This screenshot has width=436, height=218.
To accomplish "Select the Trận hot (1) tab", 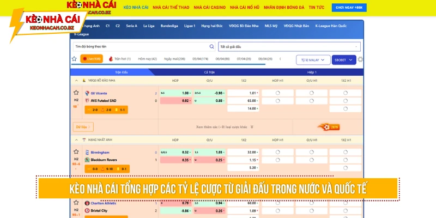I will pyautogui.click(x=119, y=59).
